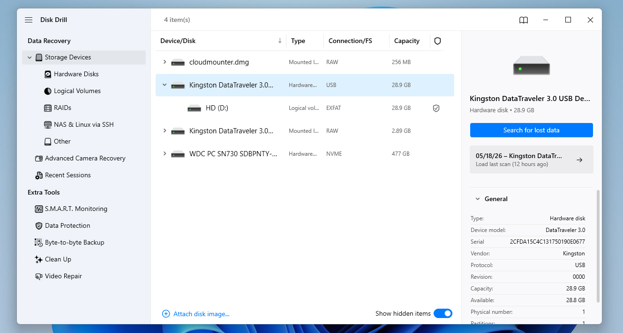Click the Logical Volumes pie icon

[48, 91]
